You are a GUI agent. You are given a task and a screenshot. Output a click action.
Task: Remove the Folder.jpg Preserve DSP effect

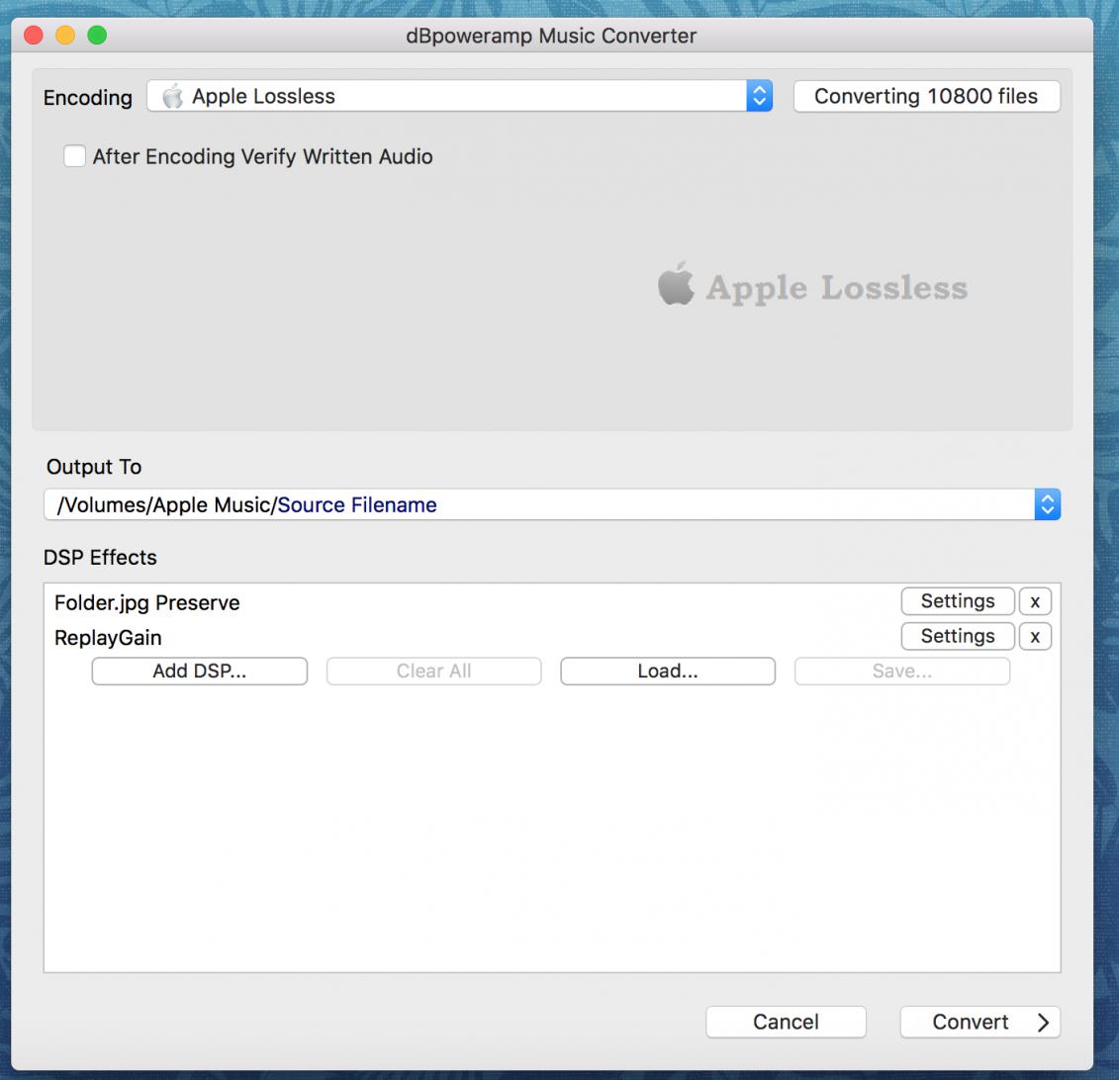click(1035, 601)
